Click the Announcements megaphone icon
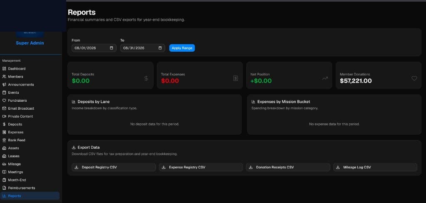 click(x=4, y=84)
